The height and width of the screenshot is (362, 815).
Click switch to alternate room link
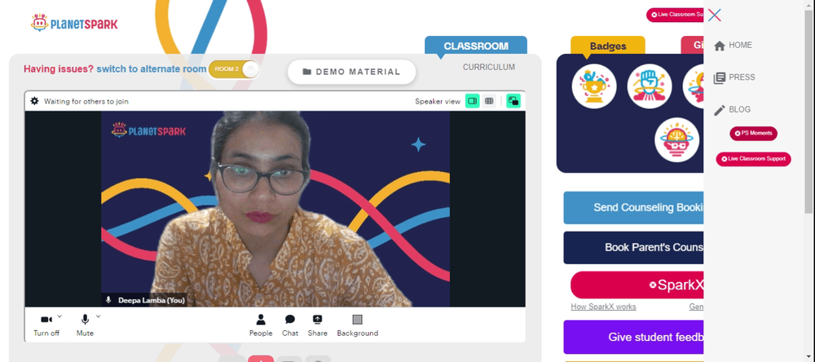[x=152, y=69]
